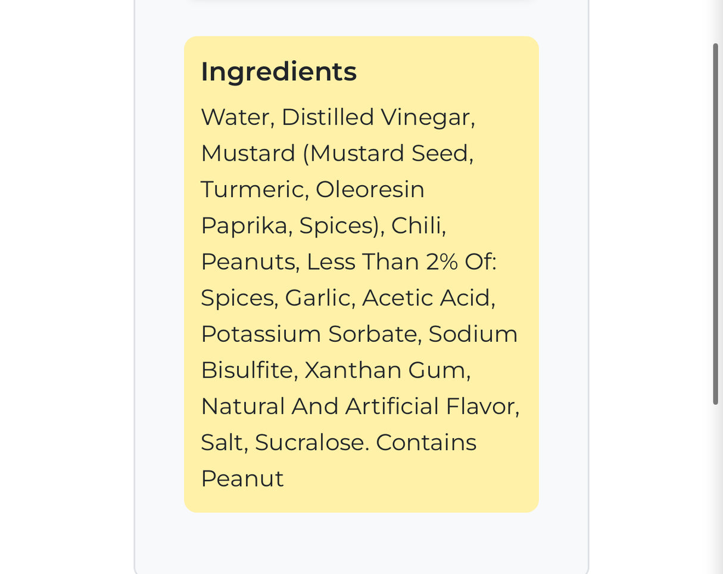This screenshot has width=723, height=574.
Task: Click the Potassium Sorbate text
Action: (310, 334)
